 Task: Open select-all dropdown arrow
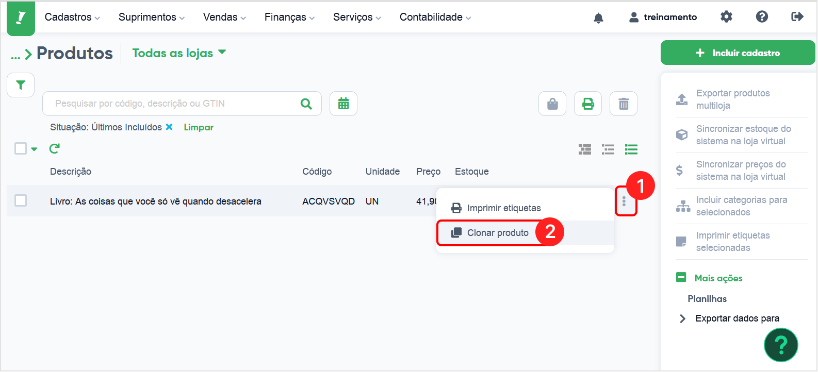click(x=34, y=149)
